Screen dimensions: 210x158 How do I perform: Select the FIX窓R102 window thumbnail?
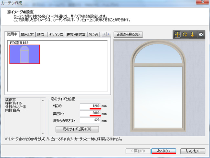tap(25, 54)
